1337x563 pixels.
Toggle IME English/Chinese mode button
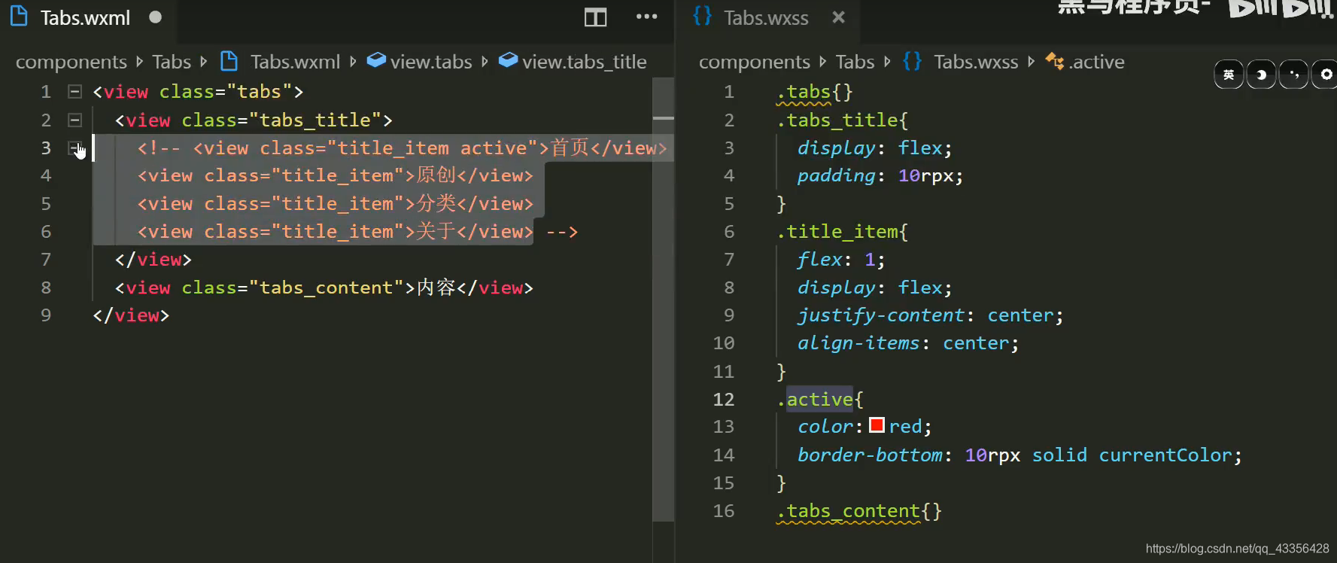1229,75
